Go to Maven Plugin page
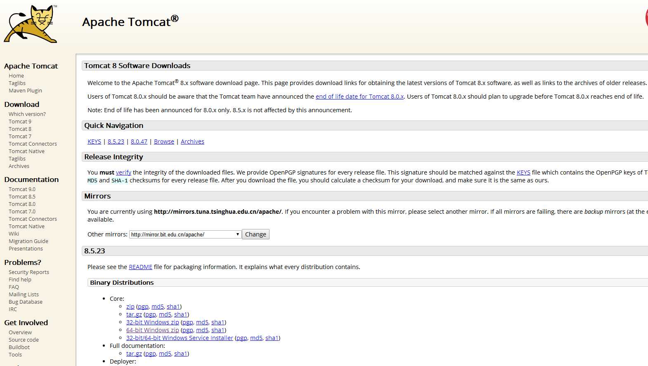The width and height of the screenshot is (648, 366). 25,91
